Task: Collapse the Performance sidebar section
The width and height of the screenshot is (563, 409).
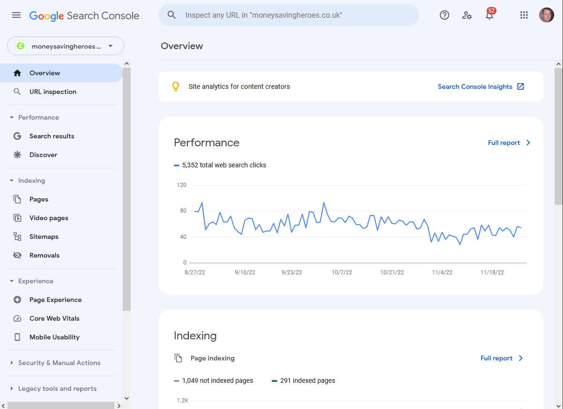Action: (12, 117)
